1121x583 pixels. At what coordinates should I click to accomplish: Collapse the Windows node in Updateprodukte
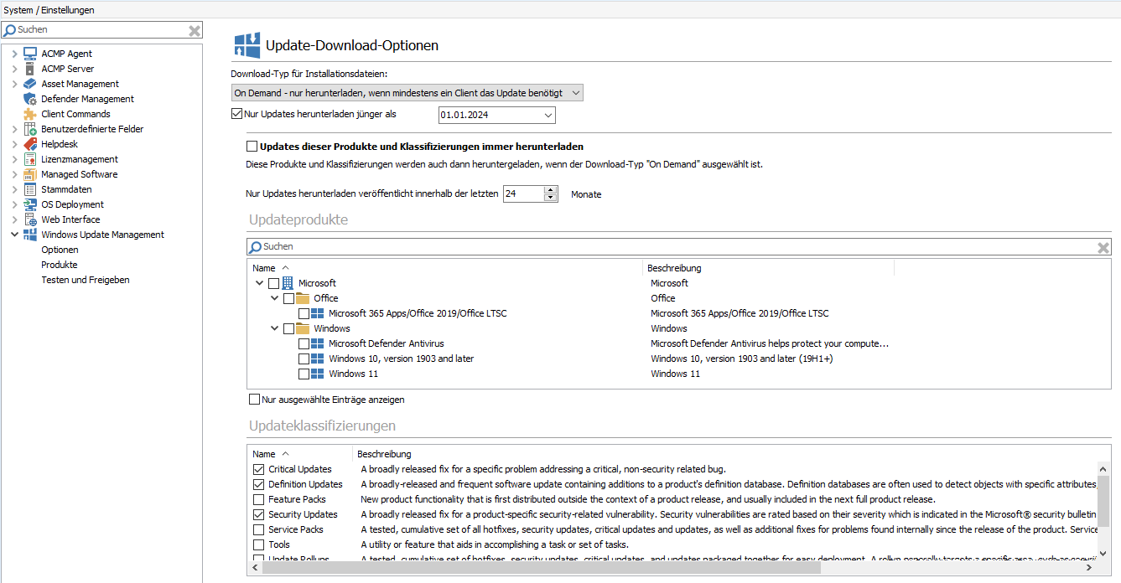tap(274, 328)
